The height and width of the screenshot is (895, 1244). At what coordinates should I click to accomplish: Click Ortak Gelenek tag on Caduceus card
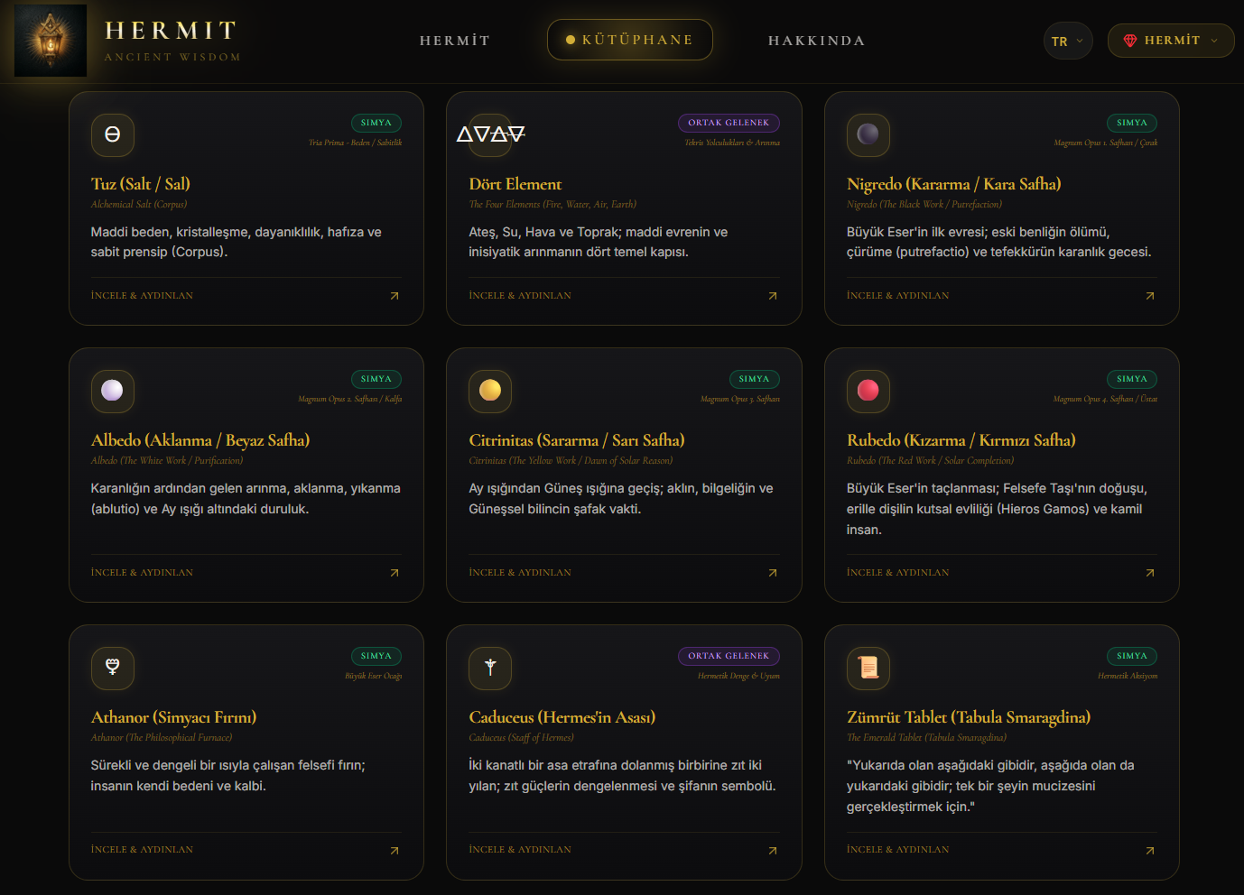click(729, 656)
